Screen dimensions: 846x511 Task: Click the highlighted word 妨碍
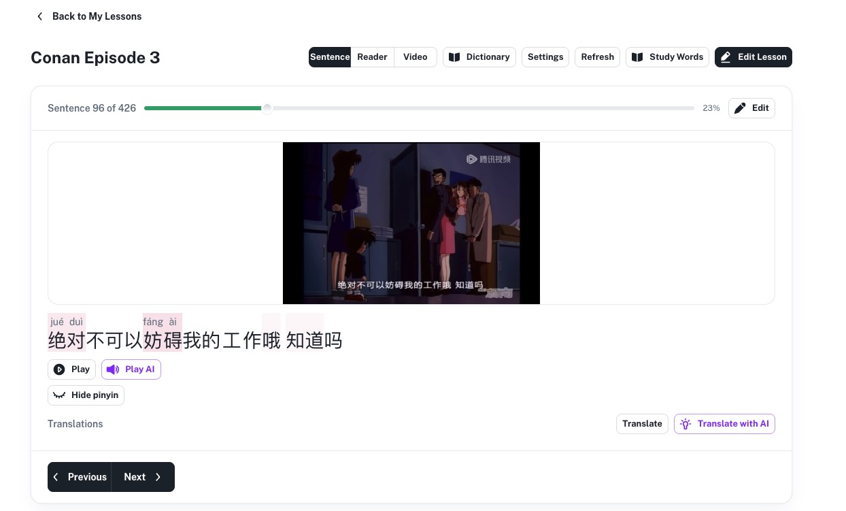(x=163, y=340)
